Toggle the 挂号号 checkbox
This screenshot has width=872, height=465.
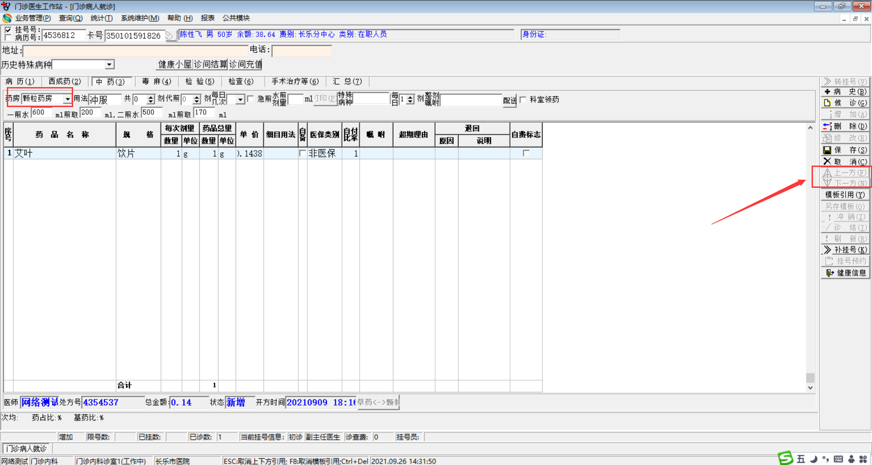pyautogui.click(x=8, y=30)
